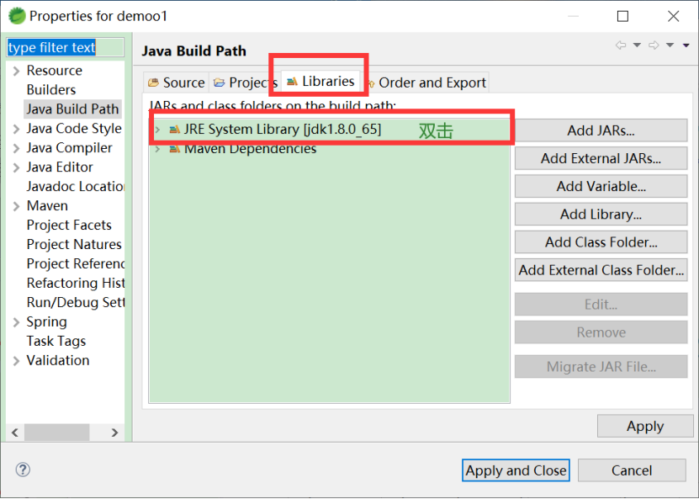Switch to the Source tab

[x=176, y=82]
